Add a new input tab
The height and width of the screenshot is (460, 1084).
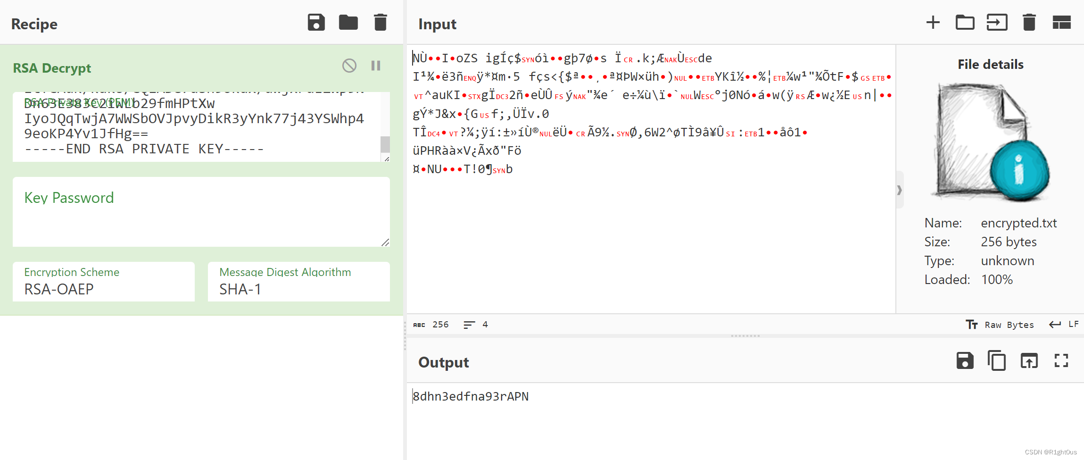933,23
